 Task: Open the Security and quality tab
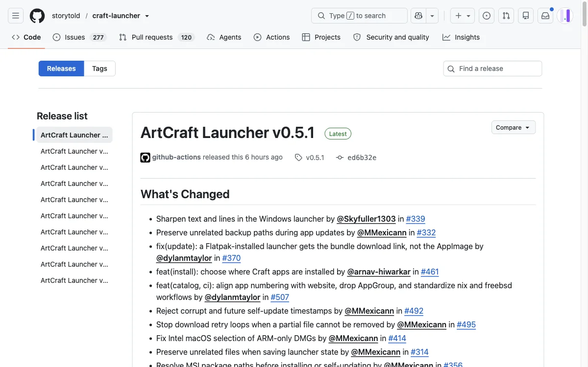coord(391,37)
